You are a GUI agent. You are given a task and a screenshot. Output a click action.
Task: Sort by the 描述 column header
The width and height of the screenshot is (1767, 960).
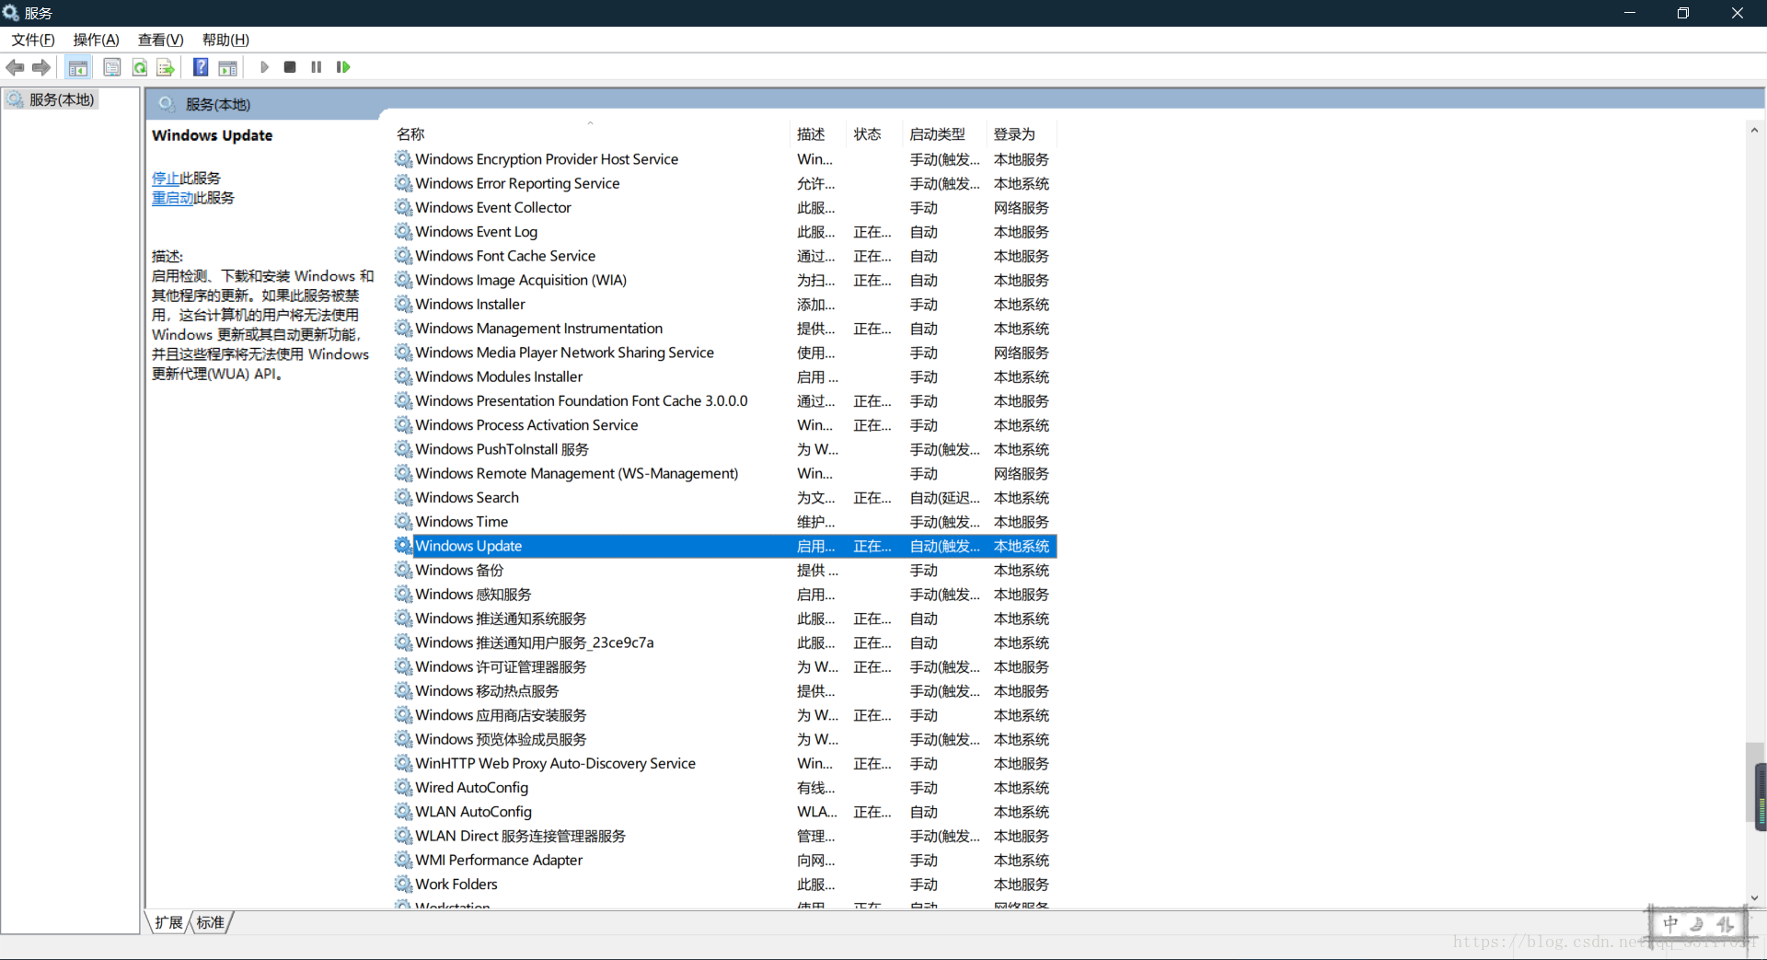click(x=817, y=134)
